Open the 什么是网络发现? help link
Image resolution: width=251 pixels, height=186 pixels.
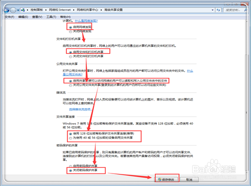(86, 21)
